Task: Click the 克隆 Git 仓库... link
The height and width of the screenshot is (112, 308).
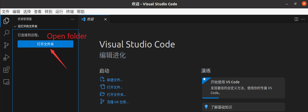Action: 117,102
